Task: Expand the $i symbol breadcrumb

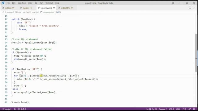Action: [x=58, y=12]
